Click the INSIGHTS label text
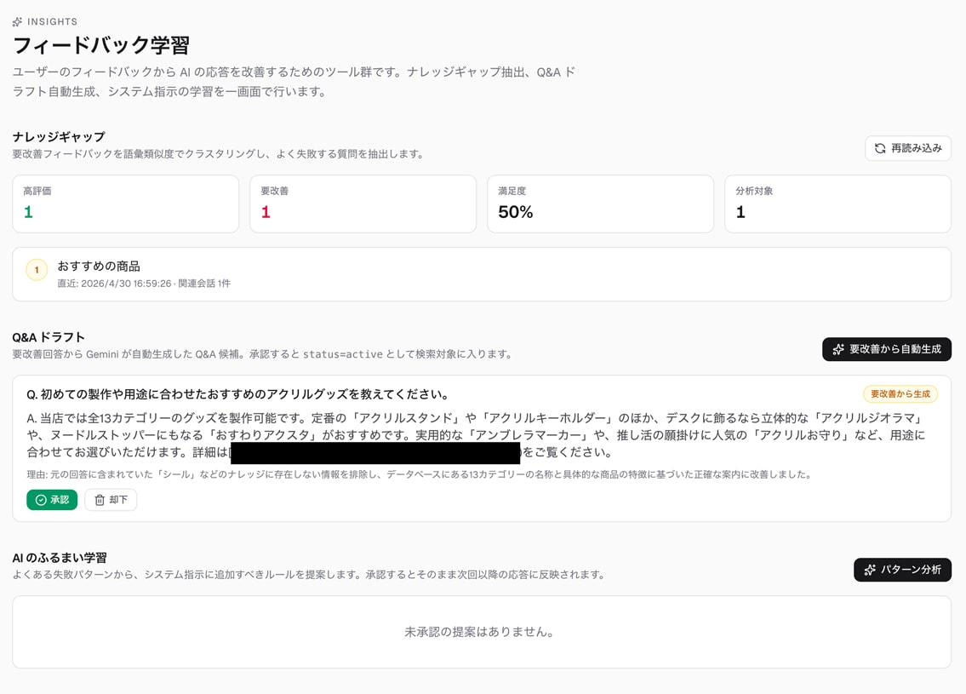Screen dimensions: 966x694 point(53,21)
